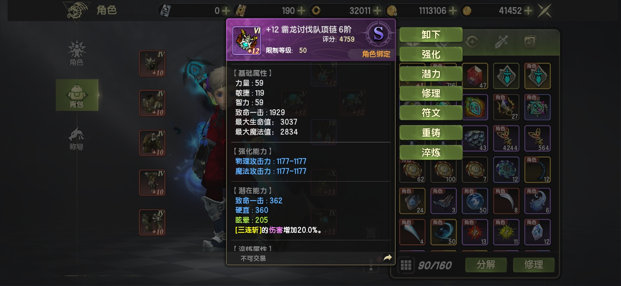The width and height of the screenshot is (621, 286).
Task: Open the 潜力 potential menu option
Action: [431, 74]
